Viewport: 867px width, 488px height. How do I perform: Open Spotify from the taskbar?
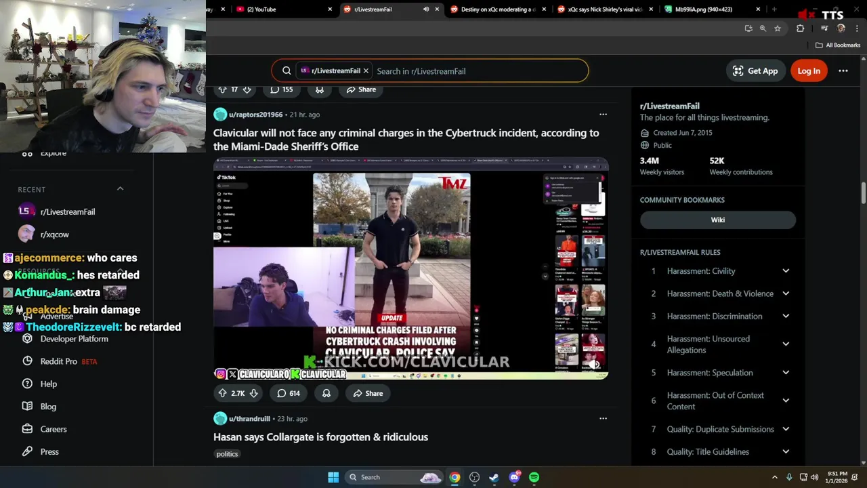click(x=534, y=477)
